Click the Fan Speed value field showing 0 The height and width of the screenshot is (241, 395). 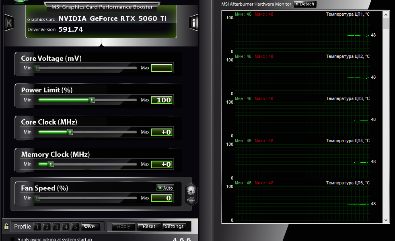click(x=162, y=198)
